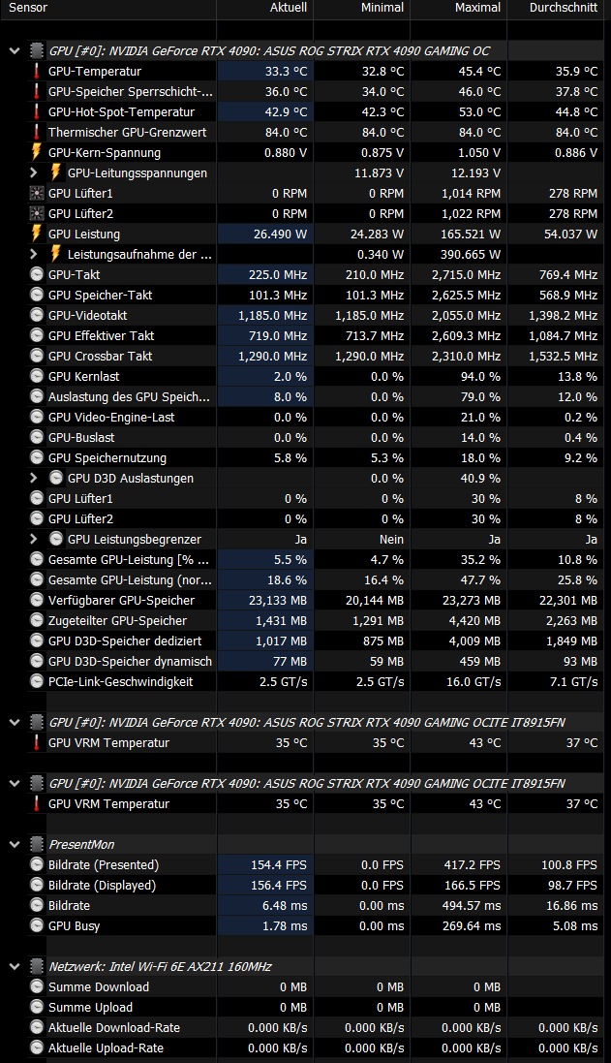Select the Summe Upload row label
The image size is (611, 1063).
pos(90,1007)
